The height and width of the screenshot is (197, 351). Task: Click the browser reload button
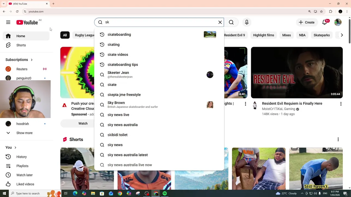[17, 11]
